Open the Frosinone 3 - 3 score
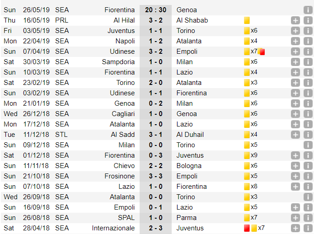Screen dimensions: 314x234 click(155, 176)
